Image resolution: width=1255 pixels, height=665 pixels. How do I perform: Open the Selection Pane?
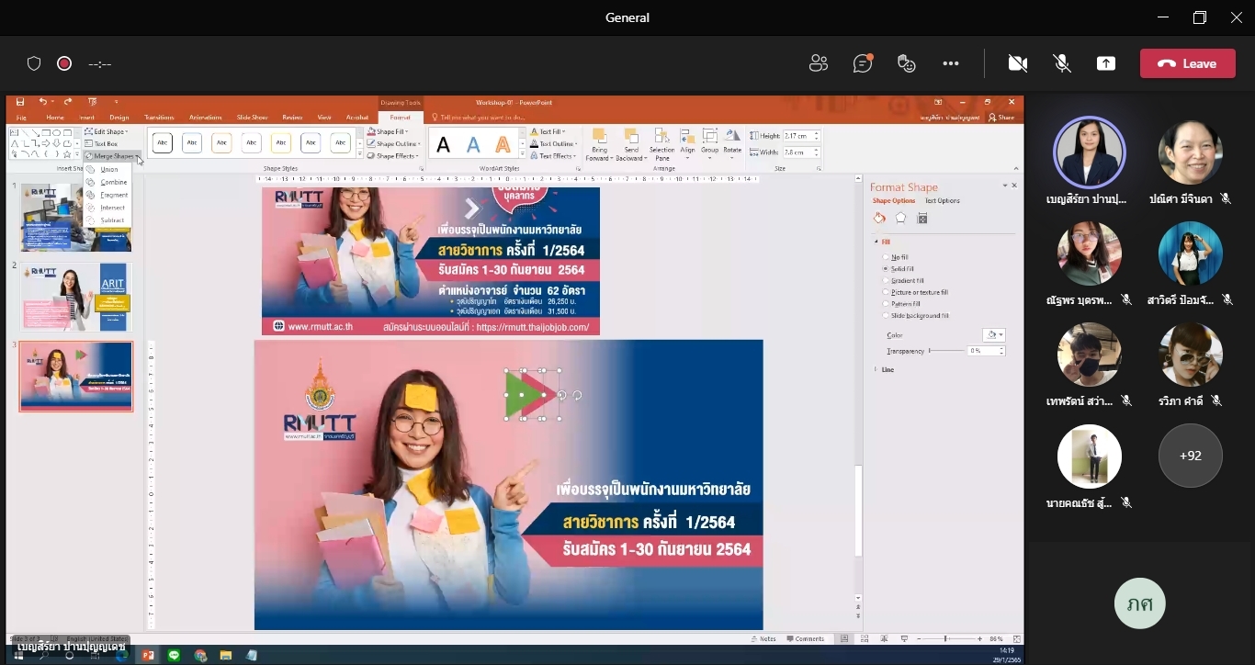click(x=661, y=144)
